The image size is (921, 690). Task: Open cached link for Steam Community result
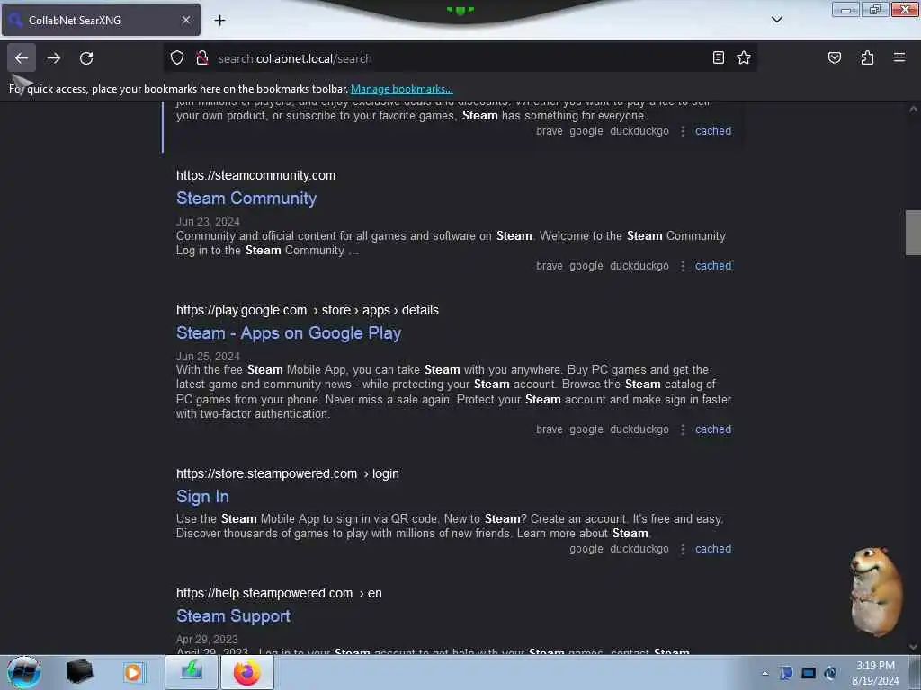[713, 266]
